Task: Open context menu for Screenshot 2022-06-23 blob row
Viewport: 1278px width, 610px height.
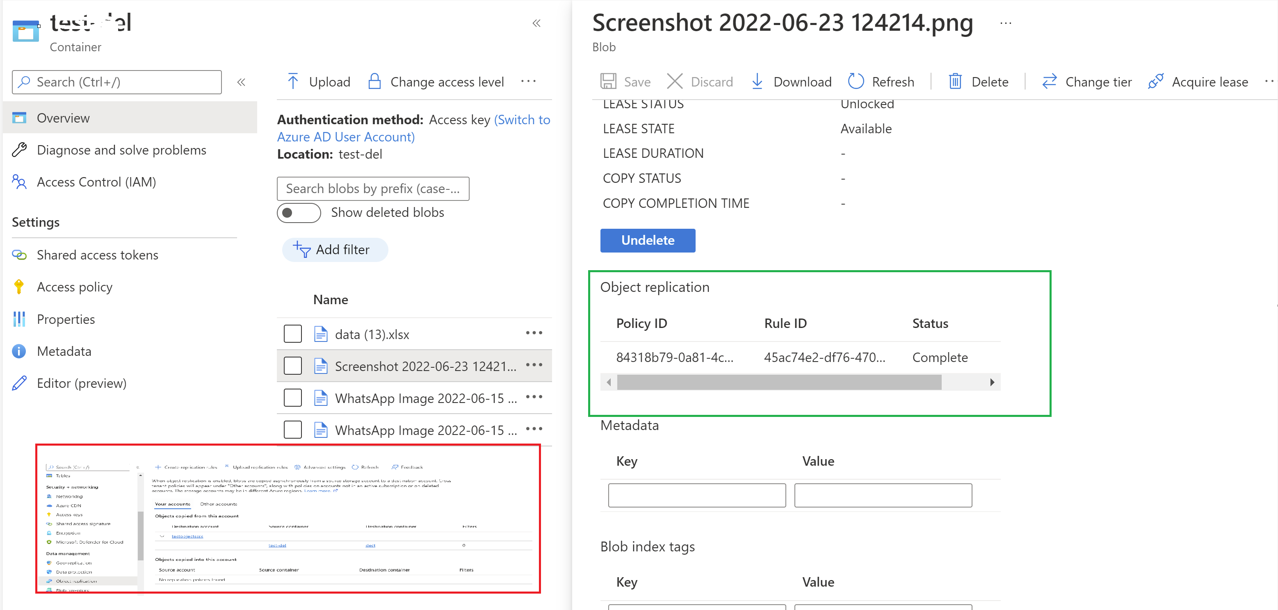Action: point(534,365)
